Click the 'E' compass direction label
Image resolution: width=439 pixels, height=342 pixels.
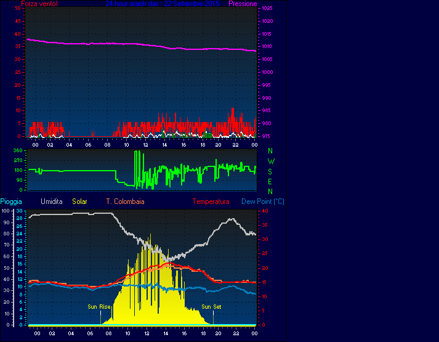270,182
